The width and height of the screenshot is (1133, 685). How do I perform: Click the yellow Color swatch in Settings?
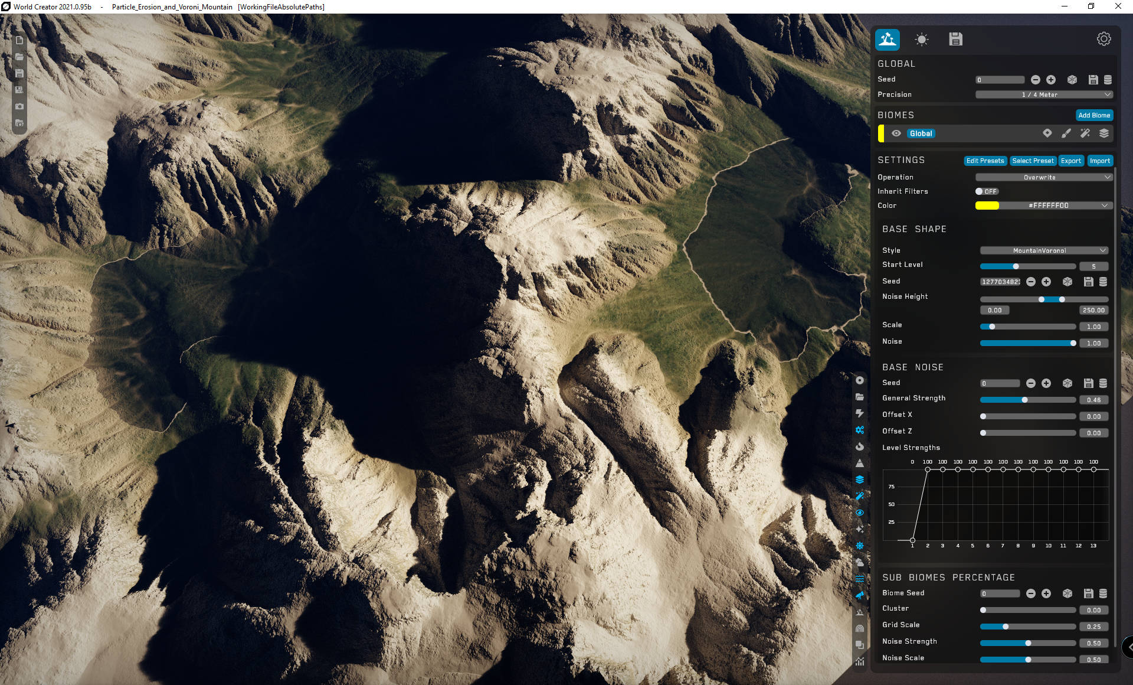(x=987, y=206)
